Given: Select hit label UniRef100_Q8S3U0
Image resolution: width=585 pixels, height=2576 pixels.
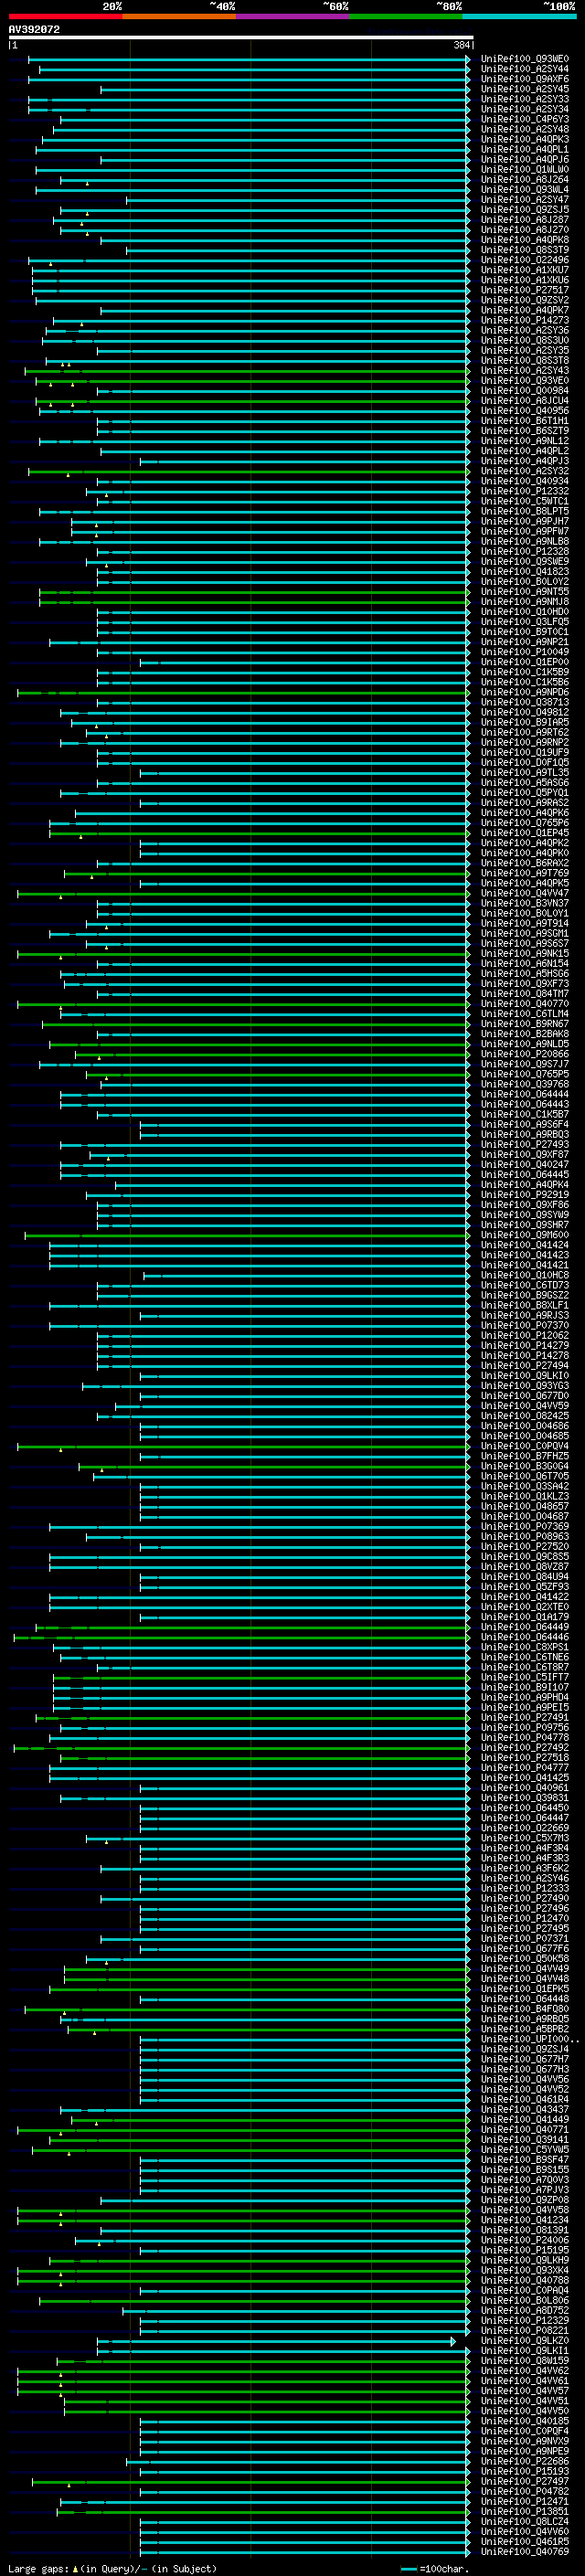Looking at the screenshot, I should [525, 340].
